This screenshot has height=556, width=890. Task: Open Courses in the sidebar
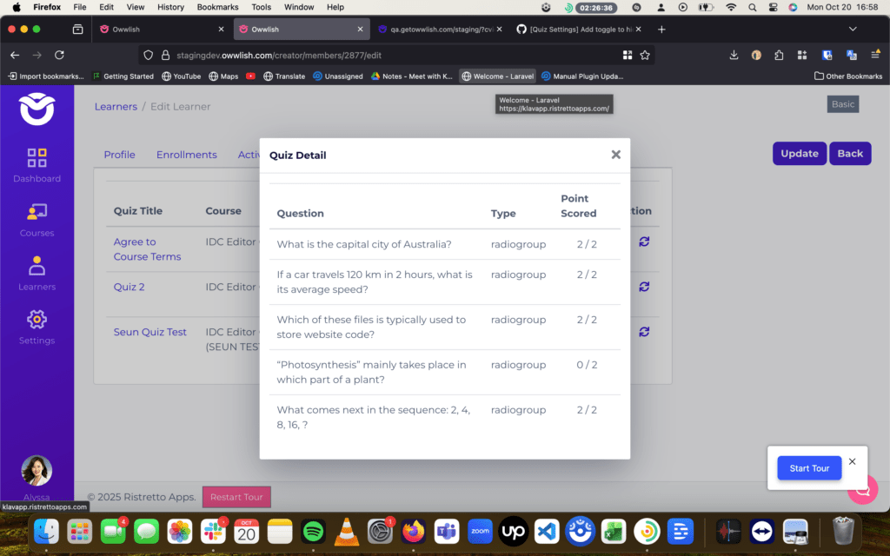[37, 220]
